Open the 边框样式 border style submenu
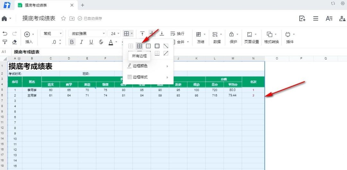The height and width of the screenshot is (170, 347). click(148, 77)
